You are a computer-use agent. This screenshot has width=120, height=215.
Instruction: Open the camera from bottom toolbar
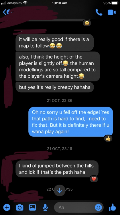pos(19,208)
